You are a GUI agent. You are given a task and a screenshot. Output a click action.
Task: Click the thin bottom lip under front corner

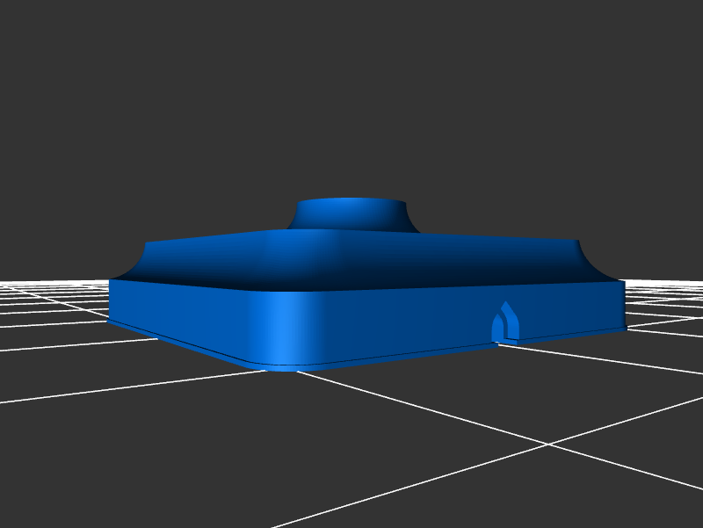281,367
